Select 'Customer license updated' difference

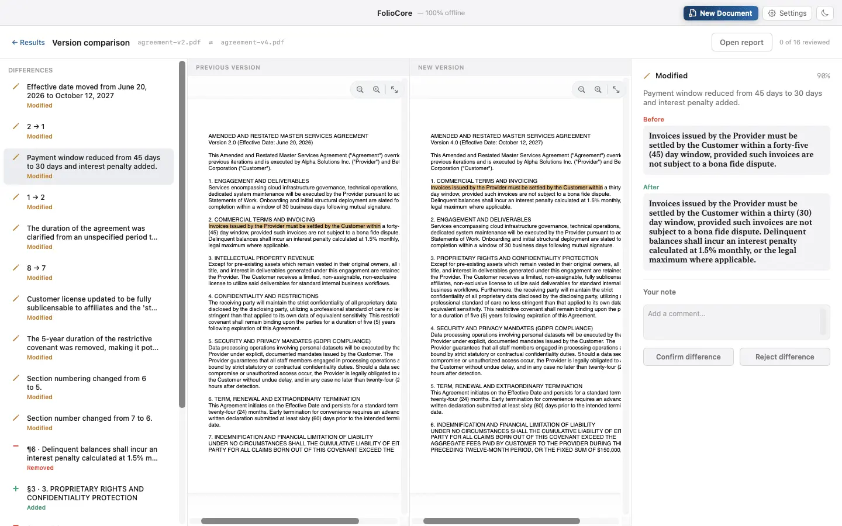(x=89, y=308)
